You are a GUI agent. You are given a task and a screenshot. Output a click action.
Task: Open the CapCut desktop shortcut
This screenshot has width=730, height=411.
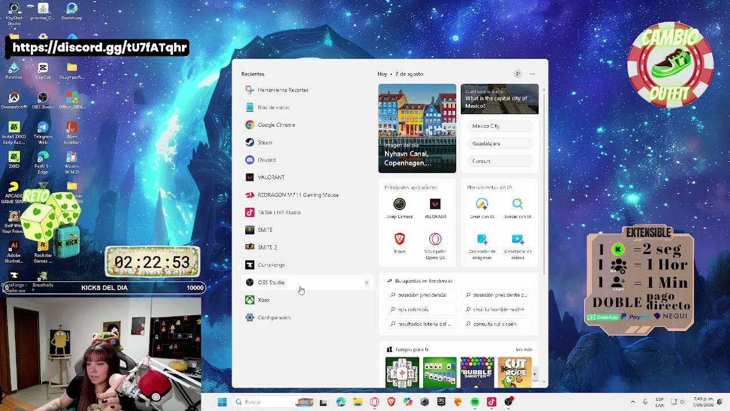43,71
